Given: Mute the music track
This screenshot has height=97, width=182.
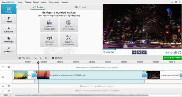Looking at the screenshot, I should click(9, 86).
